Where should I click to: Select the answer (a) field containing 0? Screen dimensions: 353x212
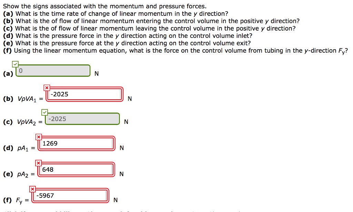[x=53, y=71]
